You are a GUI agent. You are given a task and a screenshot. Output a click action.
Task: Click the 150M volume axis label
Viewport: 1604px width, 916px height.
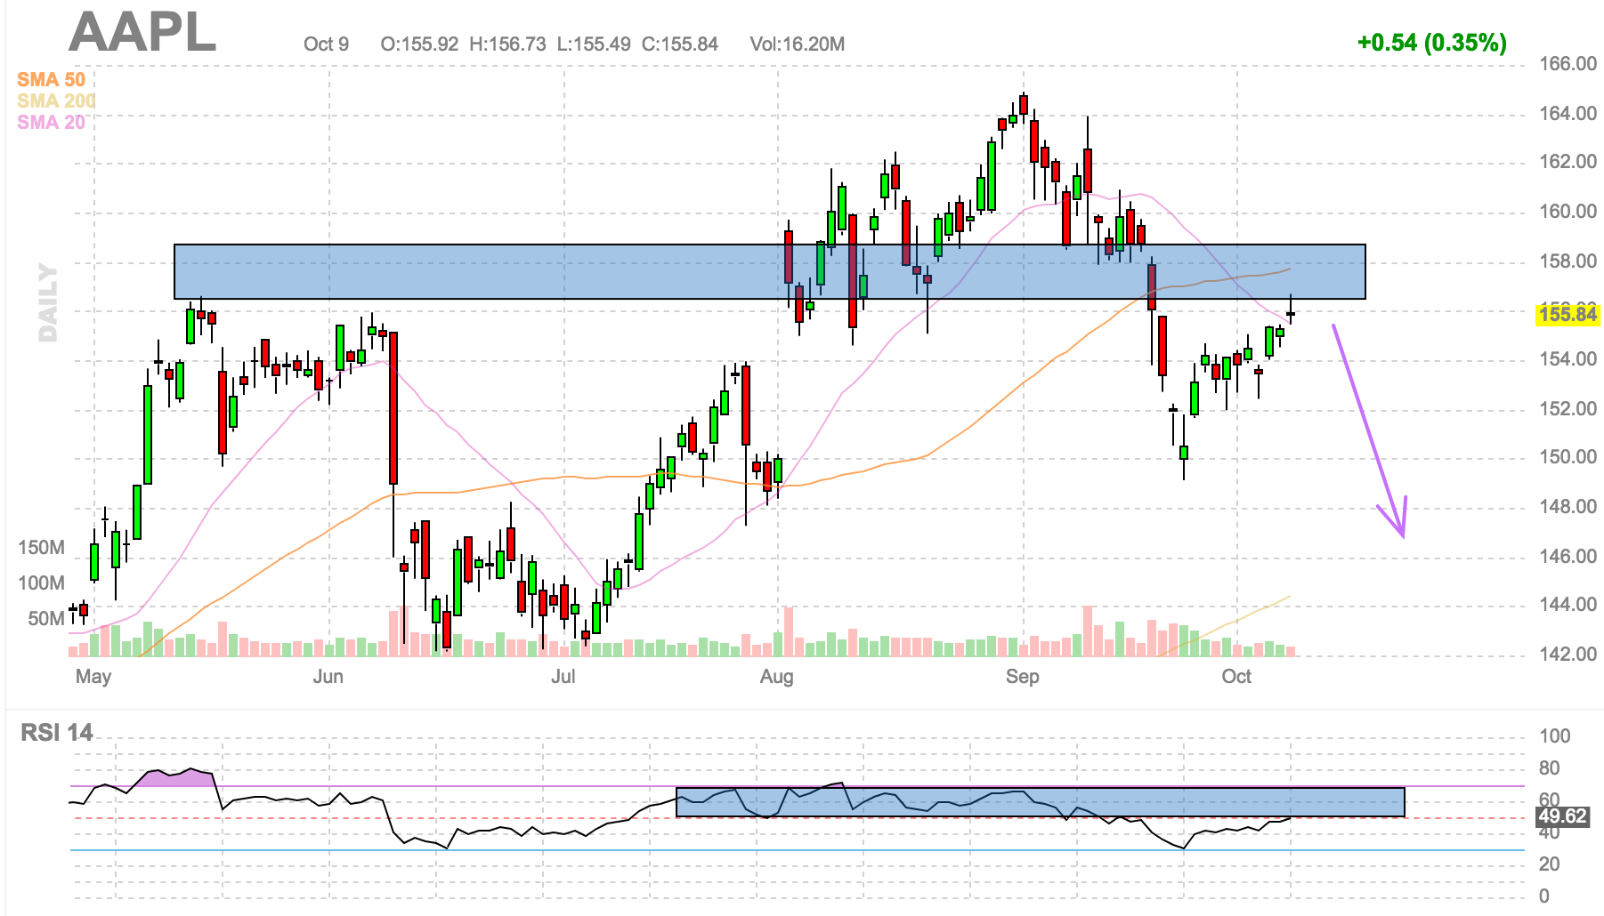(41, 548)
